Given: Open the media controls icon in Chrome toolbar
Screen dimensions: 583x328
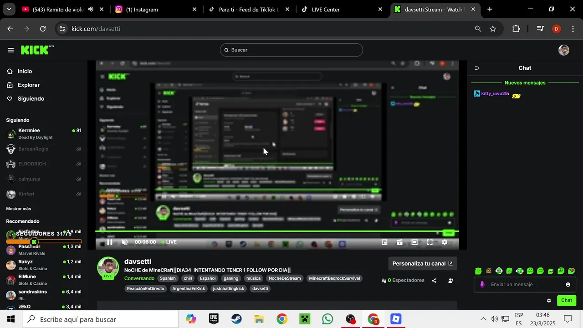Looking at the screenshot, I should click(x=540, y=29).
